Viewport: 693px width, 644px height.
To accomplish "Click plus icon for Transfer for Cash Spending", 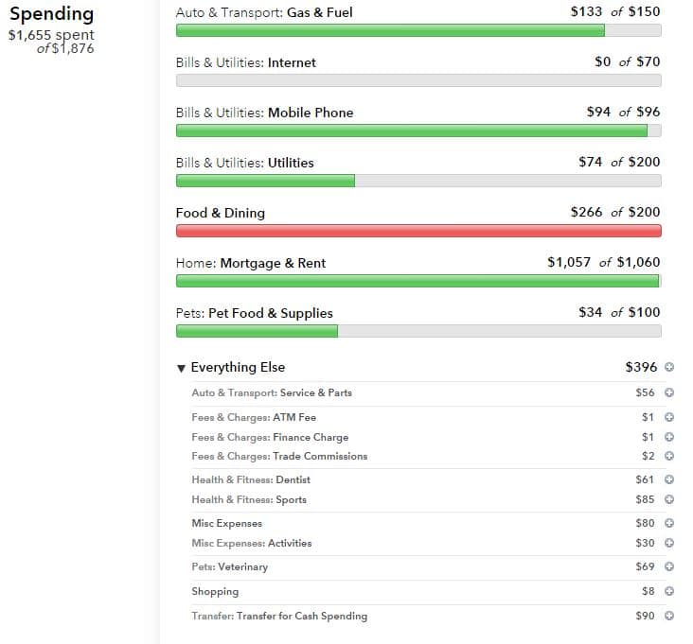I will coord(669,616).
